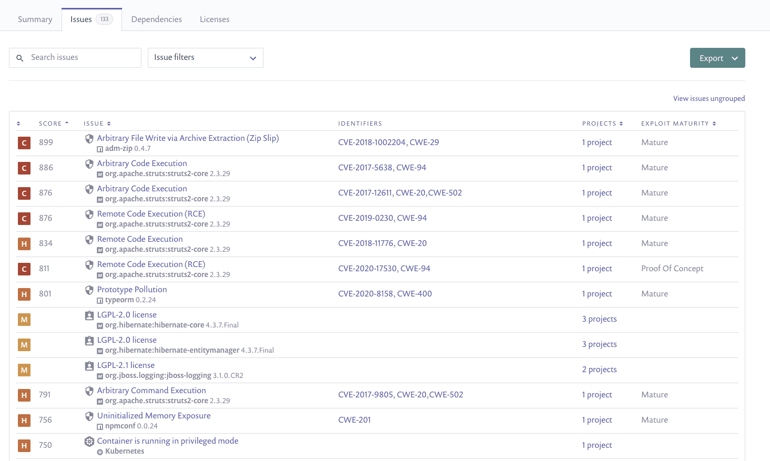Switch to the Dependencies tab

click(156, 19)
